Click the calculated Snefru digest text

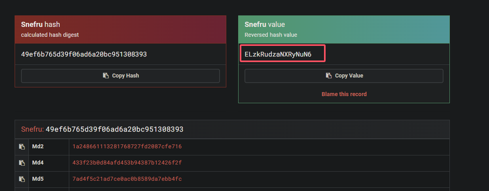click(x=84, y=54)
